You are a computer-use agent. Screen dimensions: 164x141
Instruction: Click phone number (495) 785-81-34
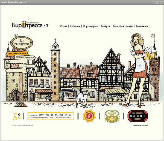pos(48,115)
